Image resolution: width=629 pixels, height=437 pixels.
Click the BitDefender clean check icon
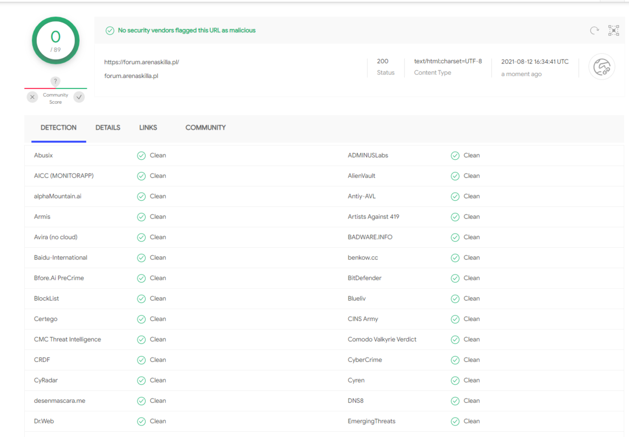pos(455,278)
